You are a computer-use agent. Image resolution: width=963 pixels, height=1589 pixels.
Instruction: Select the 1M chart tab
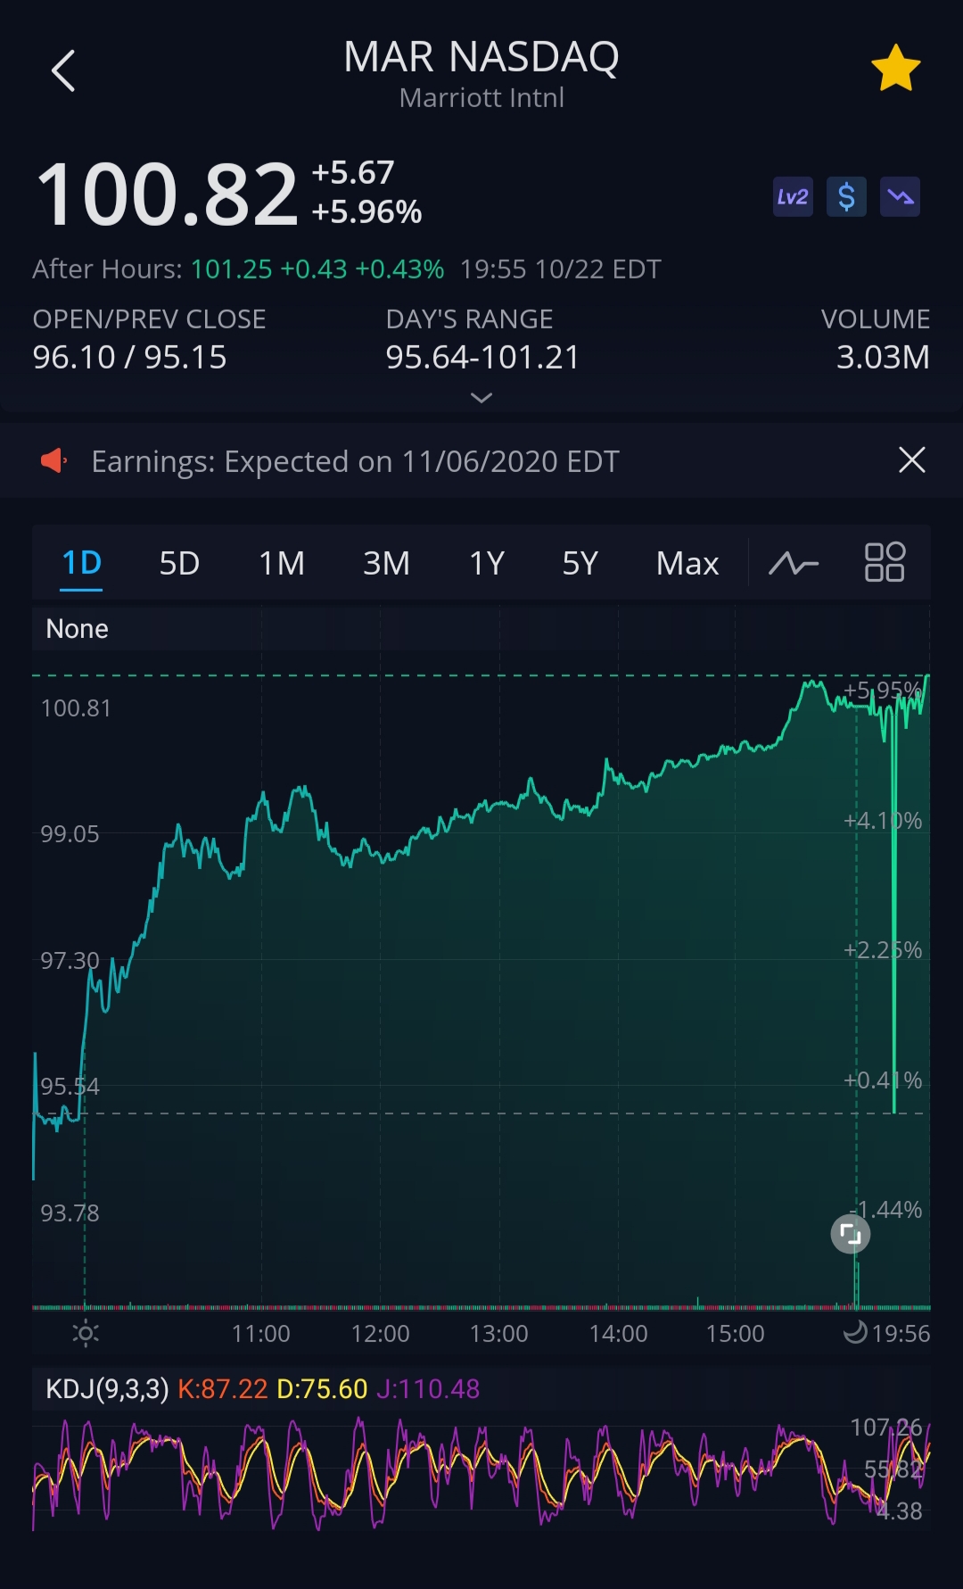click(x=282, y=564)
